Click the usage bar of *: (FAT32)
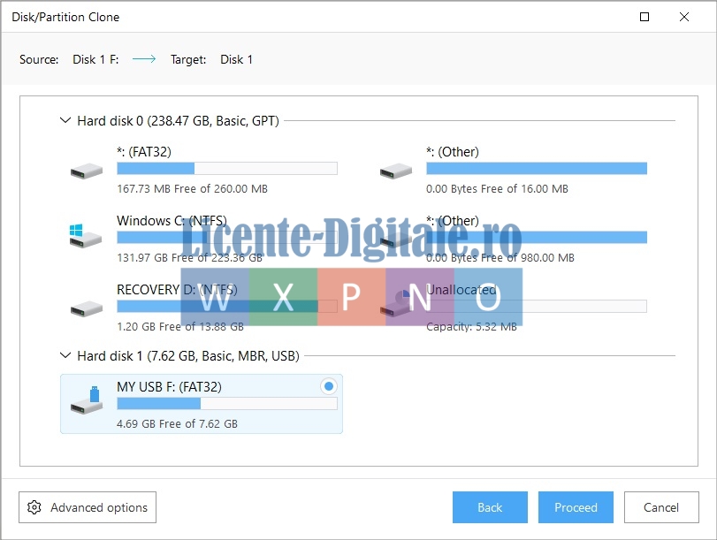The image size is (717, 540). click(x=227, y=168)
